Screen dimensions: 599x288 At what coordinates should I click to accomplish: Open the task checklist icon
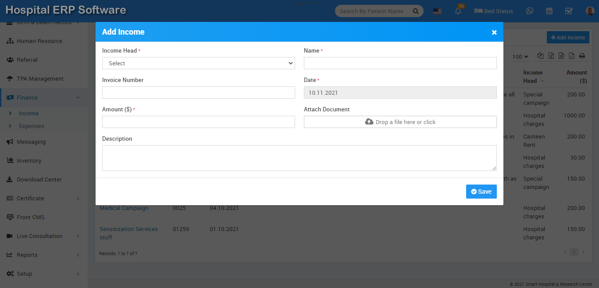coord(569,11)
